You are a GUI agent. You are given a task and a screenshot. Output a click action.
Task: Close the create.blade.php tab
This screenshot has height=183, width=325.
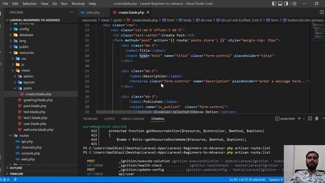pyautogui.click(x=148, y=12)
